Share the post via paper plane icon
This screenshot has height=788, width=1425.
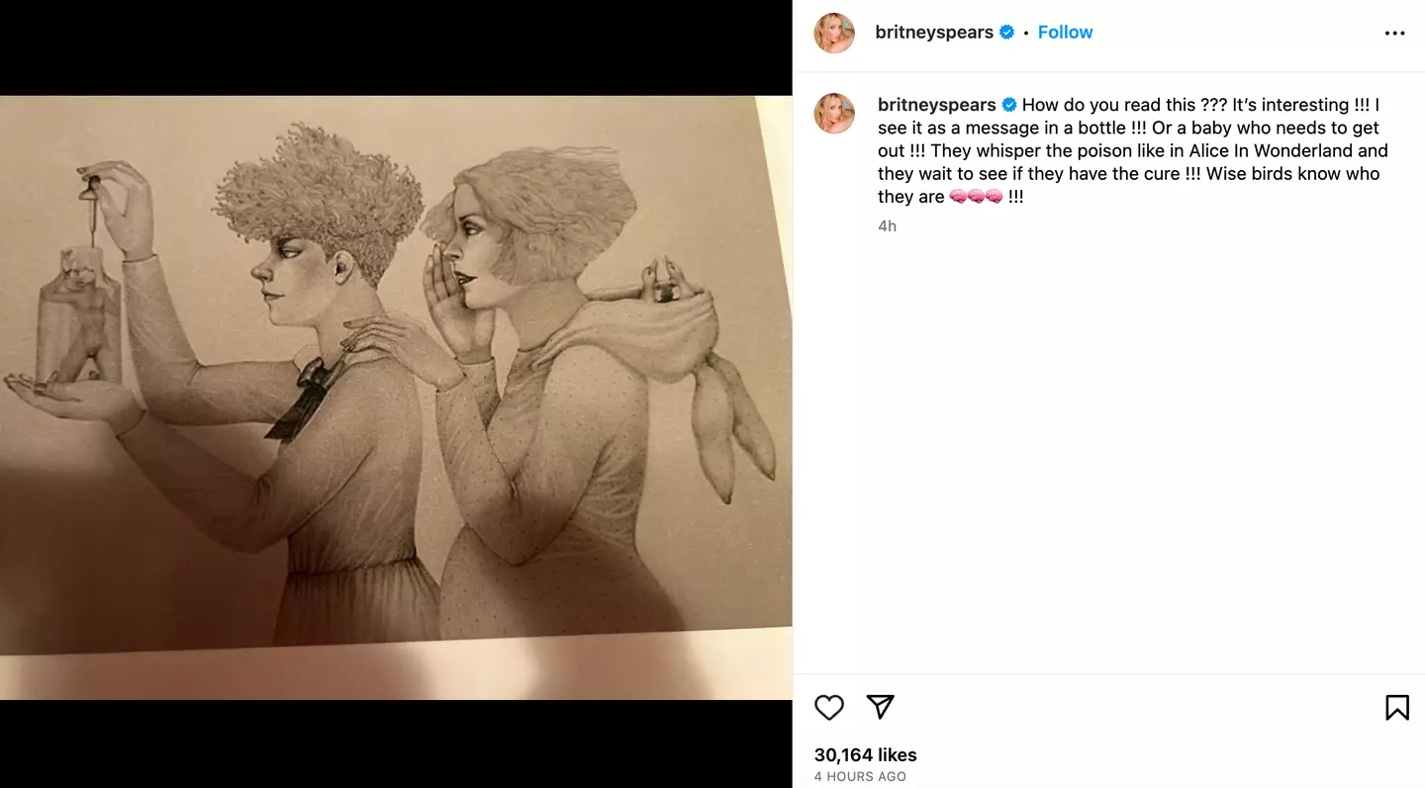[881, 706]
